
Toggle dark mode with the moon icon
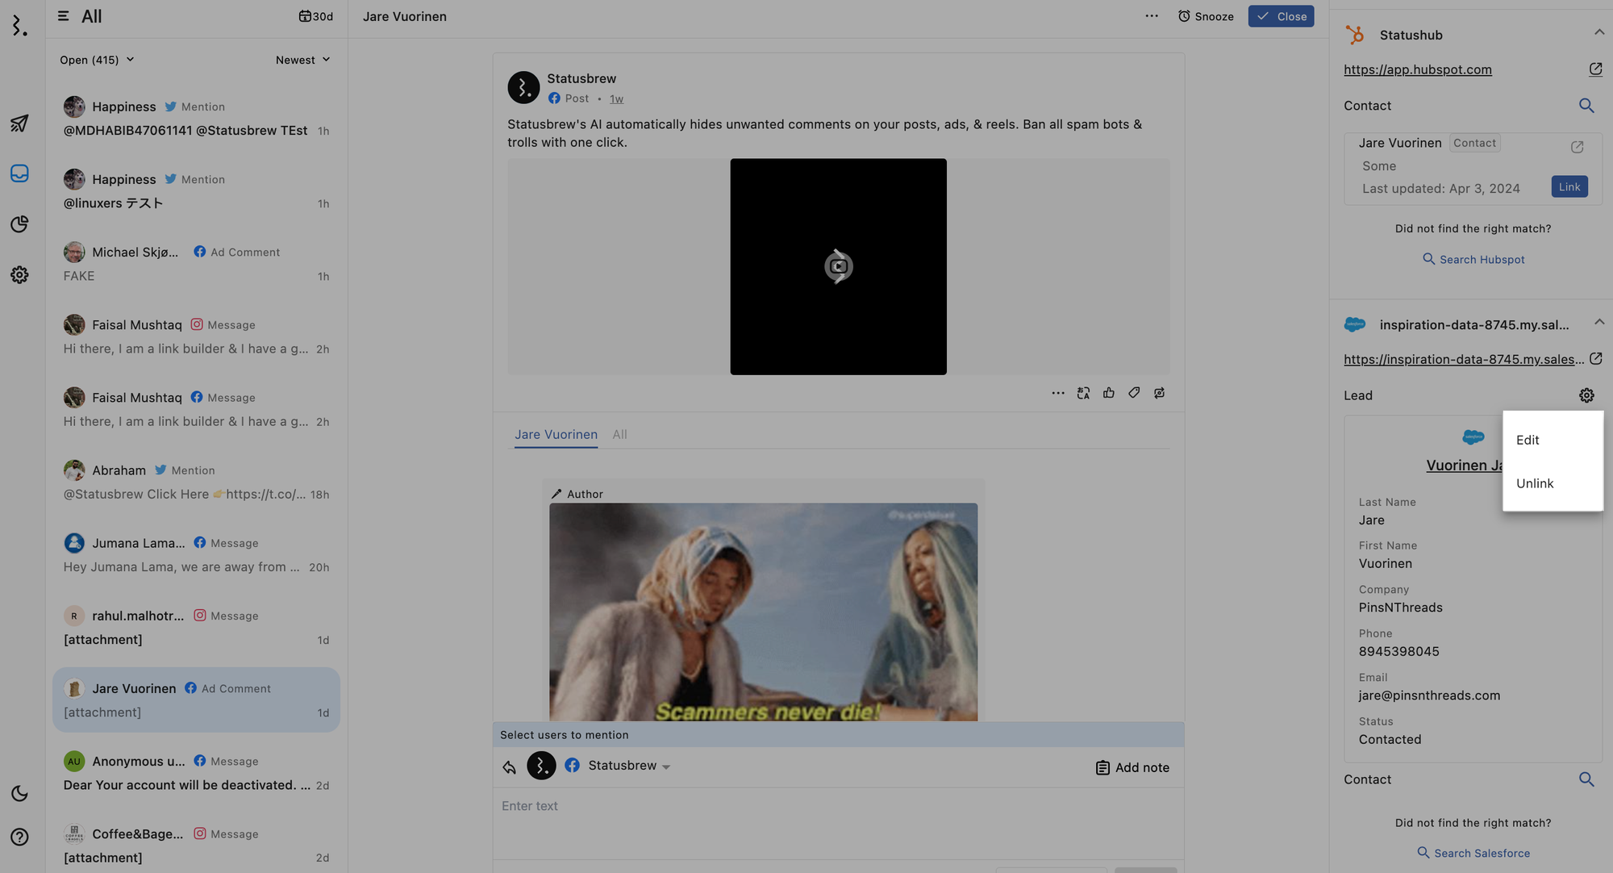19,793
